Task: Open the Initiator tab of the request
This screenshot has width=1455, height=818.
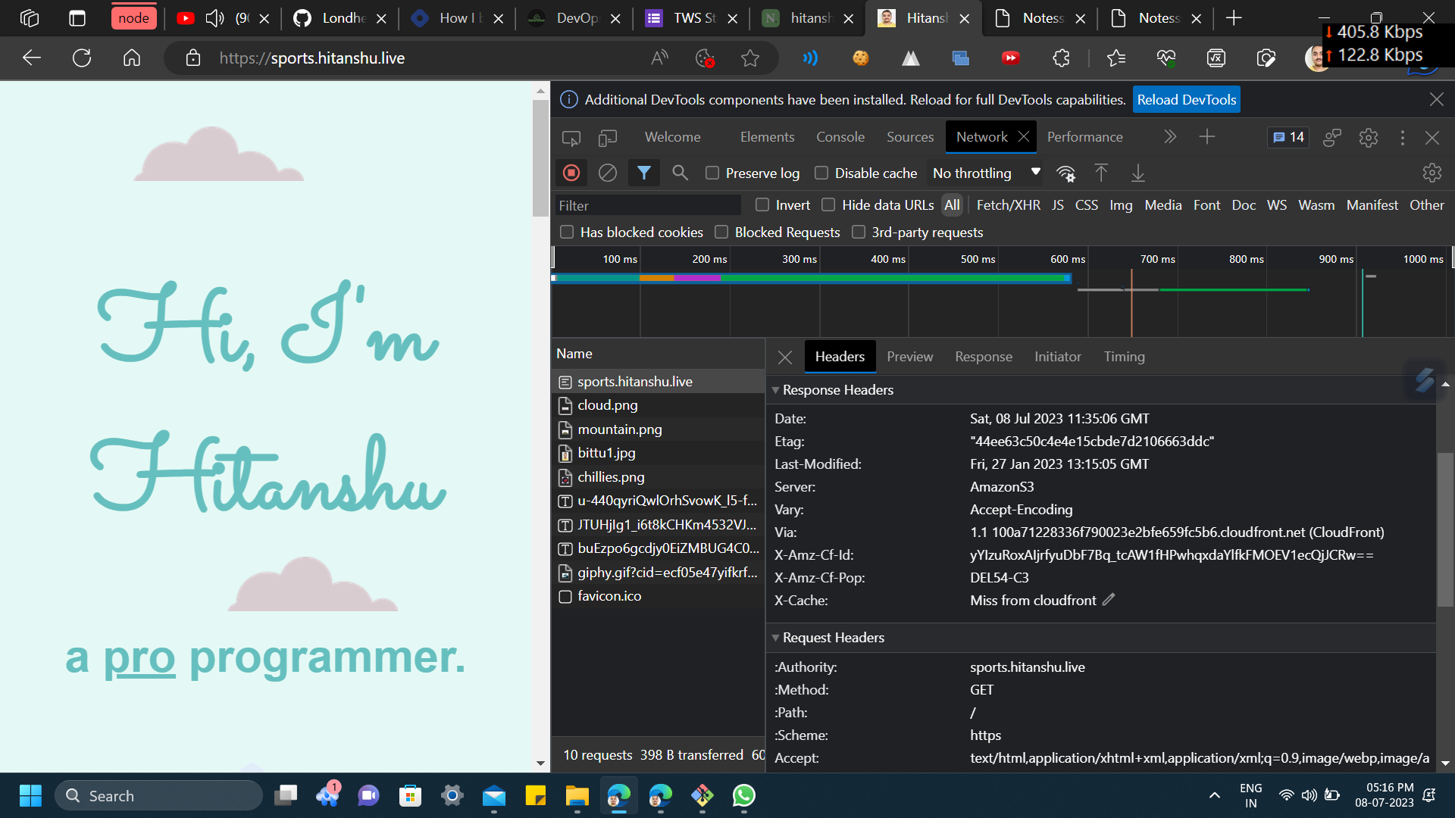Action: (x=1058, y=357)
